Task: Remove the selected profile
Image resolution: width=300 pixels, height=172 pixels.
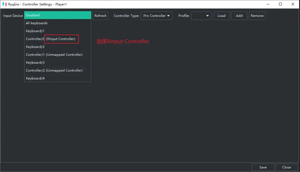Action: pos(257,16)
